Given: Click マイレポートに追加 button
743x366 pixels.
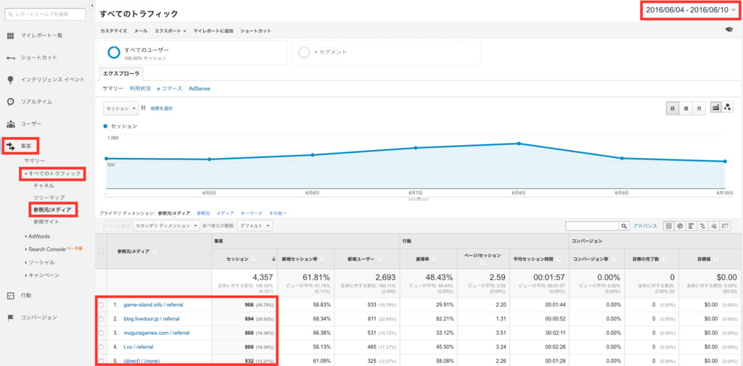Looking at the screenshot, I should 213,30.
